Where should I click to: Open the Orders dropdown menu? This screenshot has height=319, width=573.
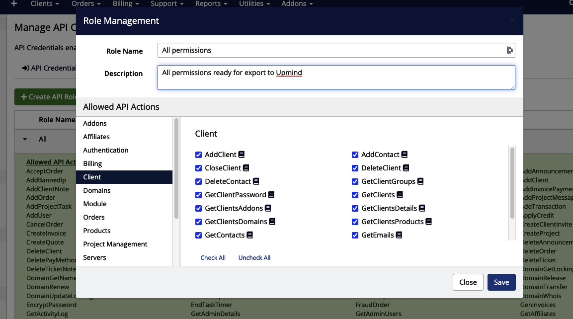[x=86, y=3]
